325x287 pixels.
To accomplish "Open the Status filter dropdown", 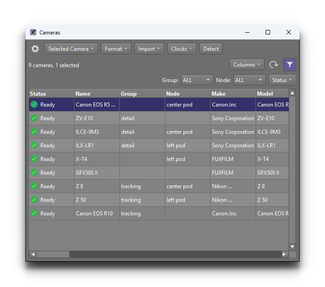I will pos(282,80).
